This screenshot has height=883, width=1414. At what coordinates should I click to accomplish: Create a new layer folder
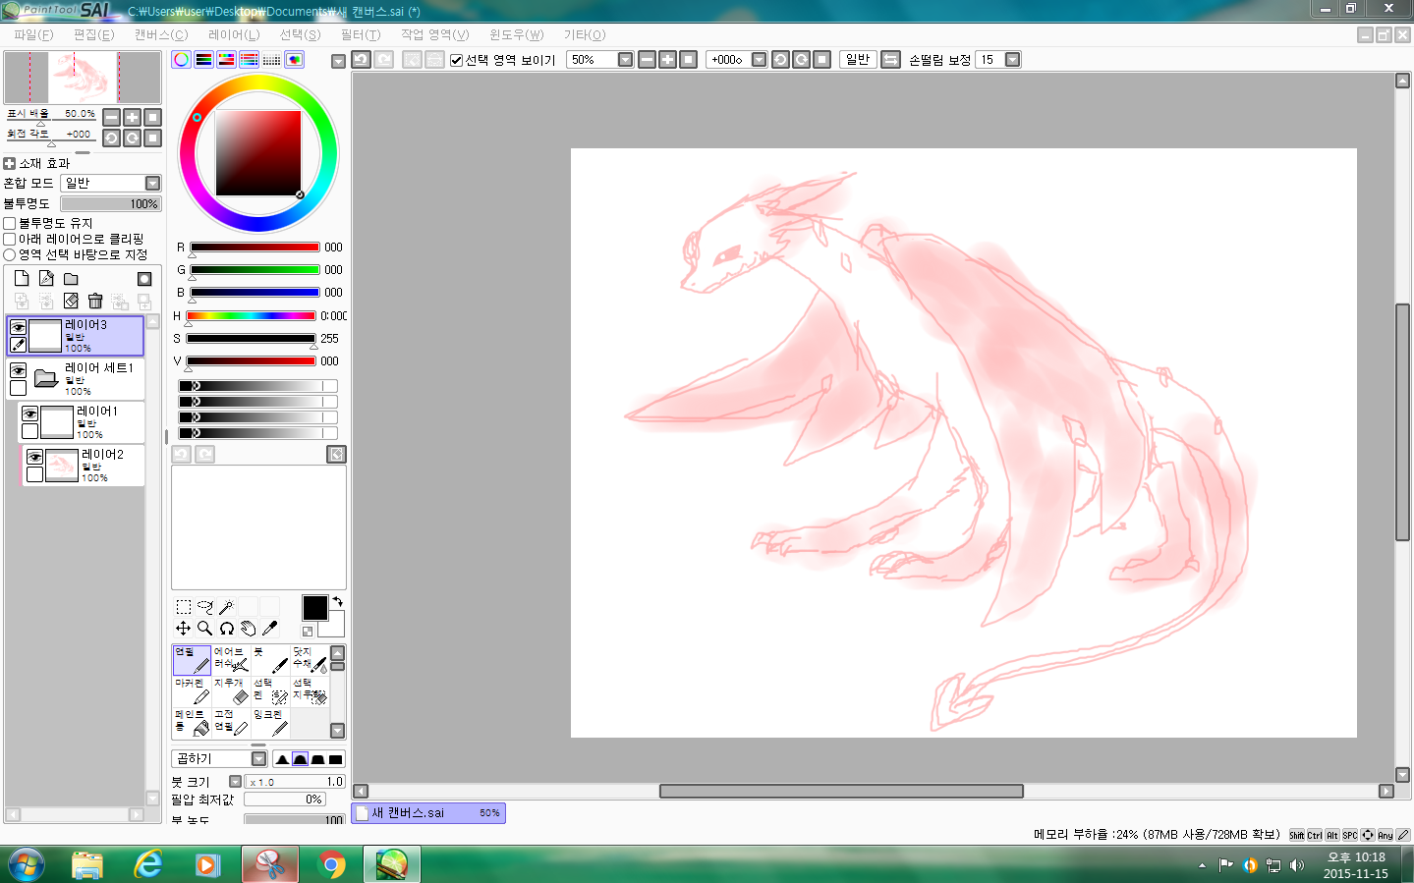(x=71, y=279)
